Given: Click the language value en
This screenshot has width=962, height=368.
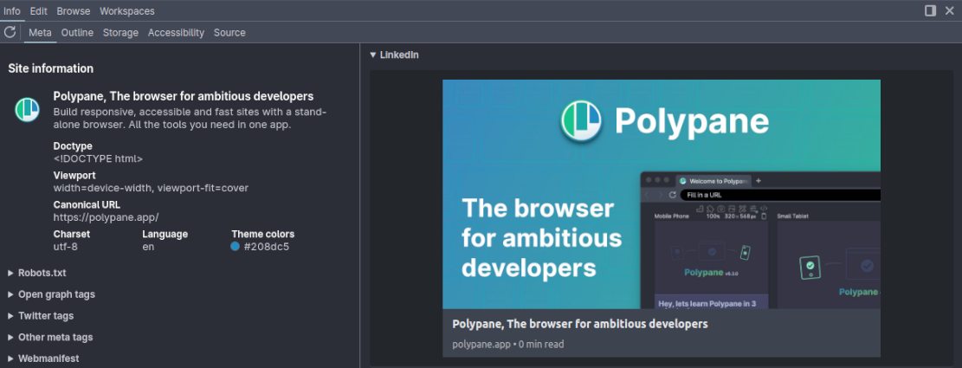Looking at the screenshot, I should pyautogui.click(x=148, y=247).
